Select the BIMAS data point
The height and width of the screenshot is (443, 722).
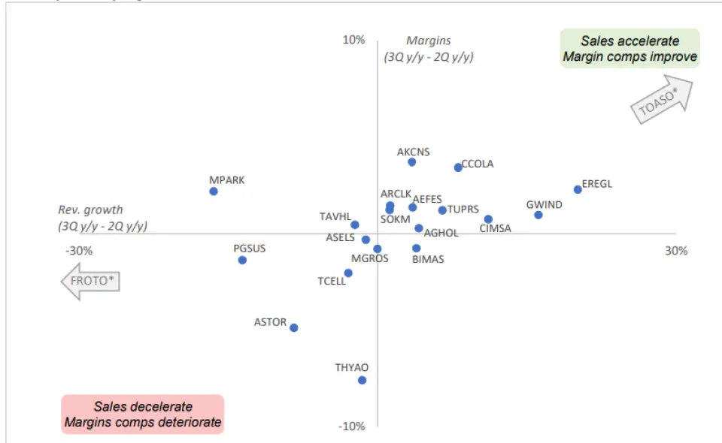[416, 248]
